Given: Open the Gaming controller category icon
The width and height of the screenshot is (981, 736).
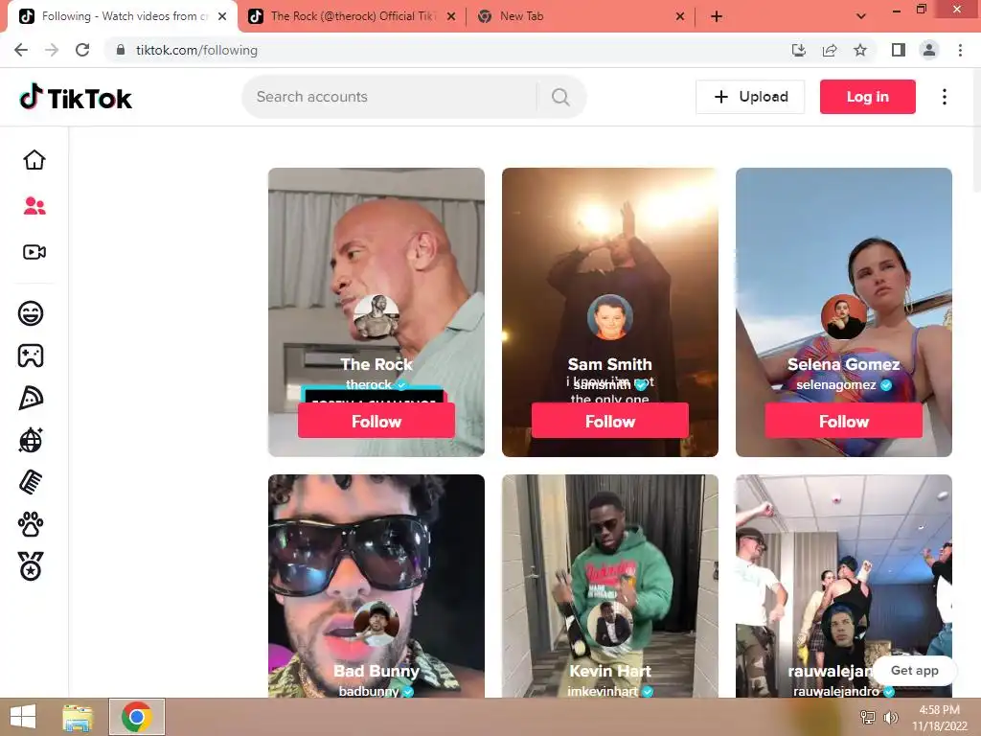Looking at the screenshot, I should (x=31, y=356).
